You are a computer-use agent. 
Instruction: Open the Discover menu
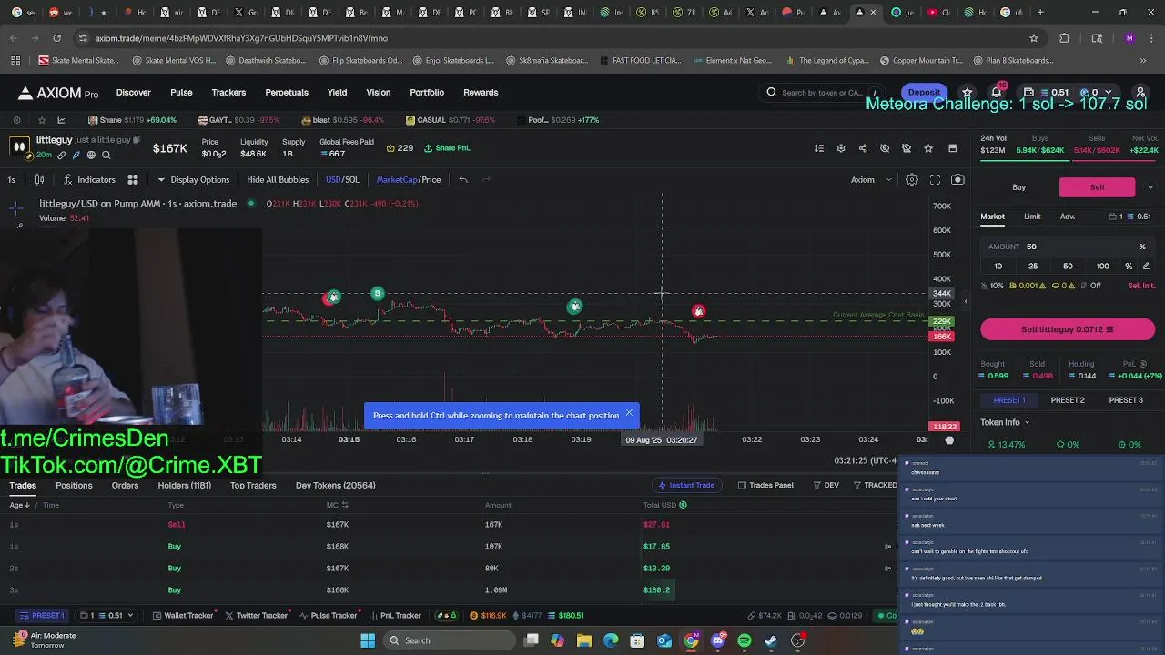133,92
